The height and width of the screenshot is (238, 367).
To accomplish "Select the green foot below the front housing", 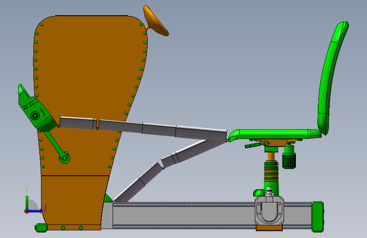I will 41,228.
